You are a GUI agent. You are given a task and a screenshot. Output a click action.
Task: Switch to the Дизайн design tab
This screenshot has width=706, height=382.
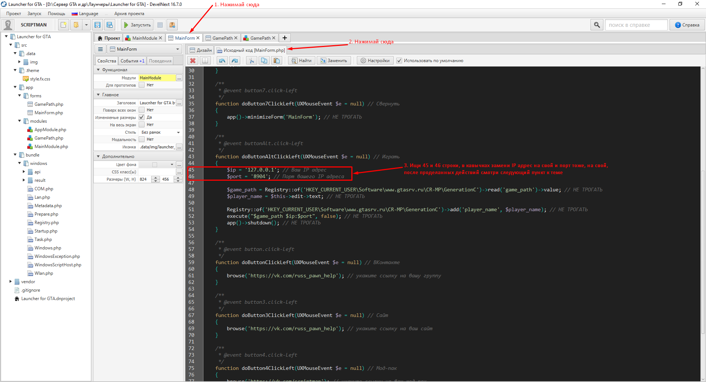coord(201,50)
